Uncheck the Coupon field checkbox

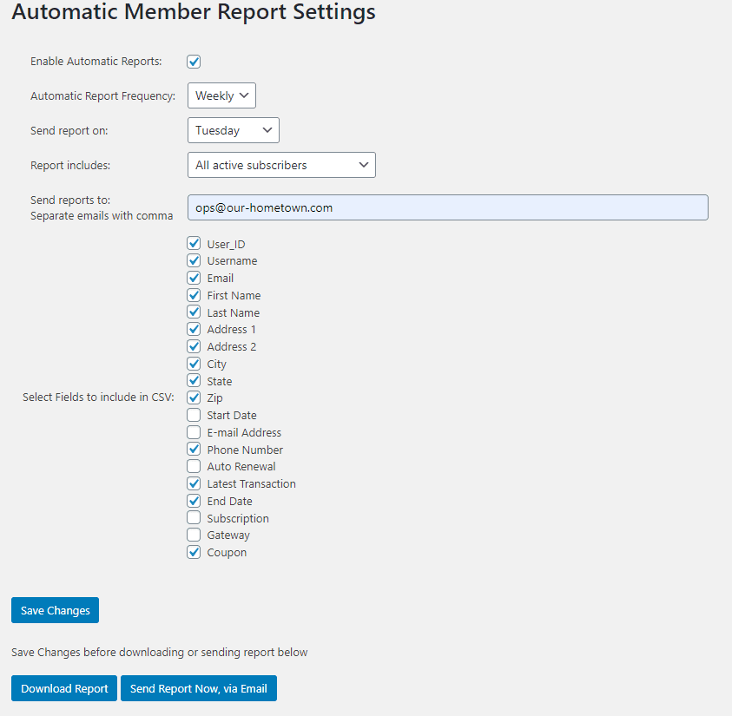pos(194,552)
